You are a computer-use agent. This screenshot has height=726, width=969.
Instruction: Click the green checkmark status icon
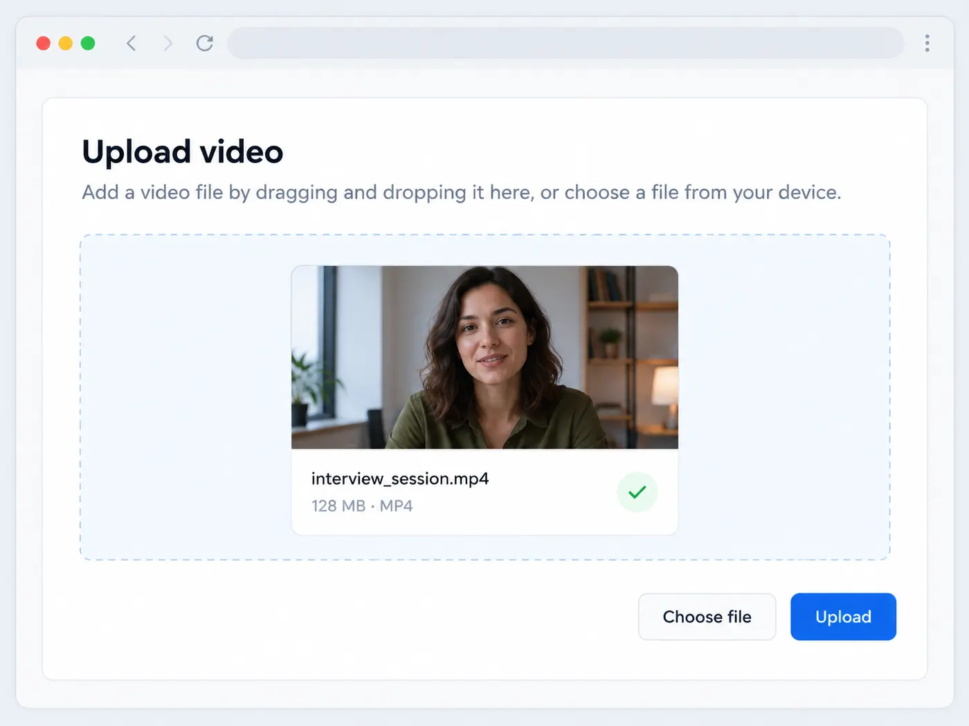(x=637, y=492)
